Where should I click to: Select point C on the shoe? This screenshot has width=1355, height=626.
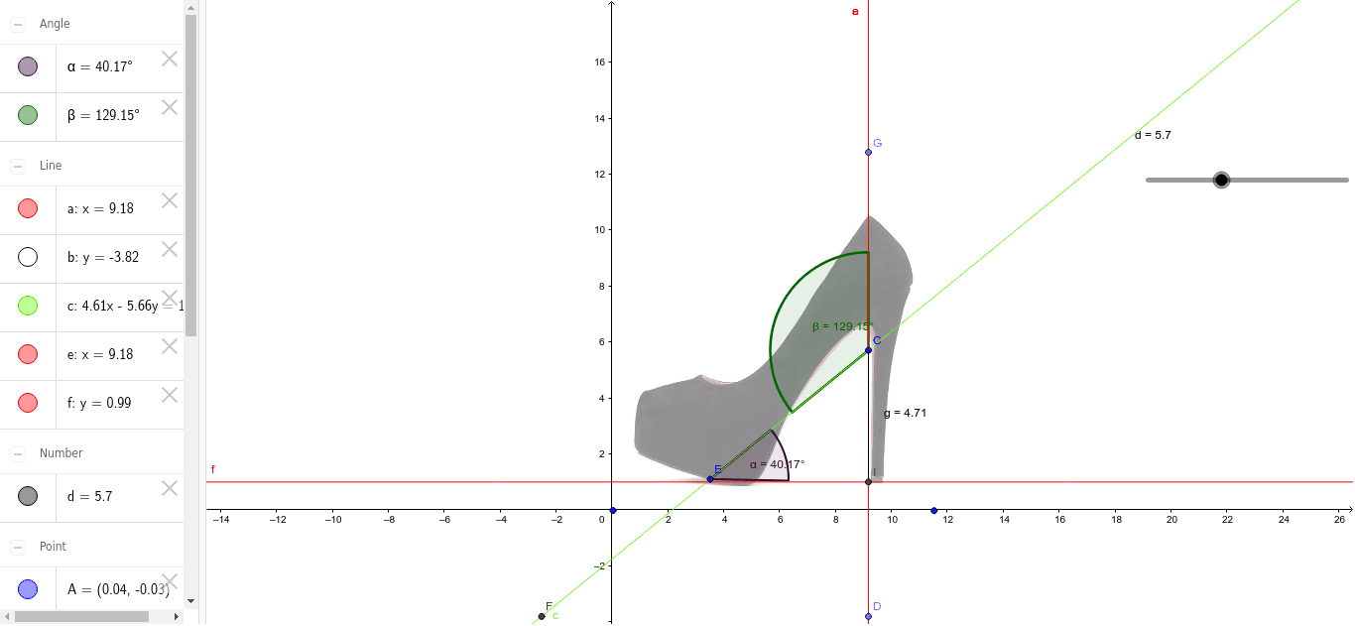pos(868,350)
